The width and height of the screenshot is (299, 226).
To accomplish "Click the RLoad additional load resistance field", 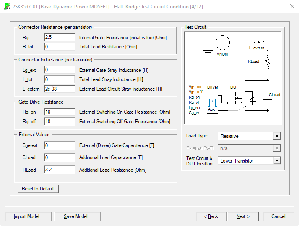I will pos(59,170).
